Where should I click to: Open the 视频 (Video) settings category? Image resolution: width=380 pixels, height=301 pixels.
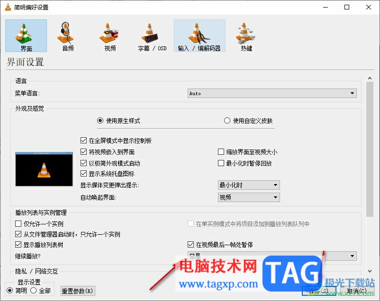click(110, 36)
